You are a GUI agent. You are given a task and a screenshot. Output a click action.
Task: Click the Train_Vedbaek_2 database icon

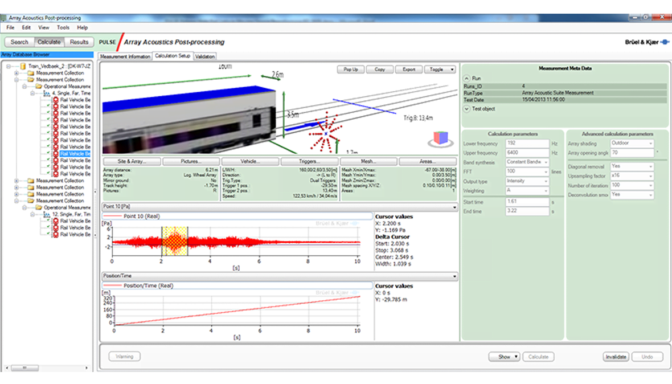coord(23,66)
